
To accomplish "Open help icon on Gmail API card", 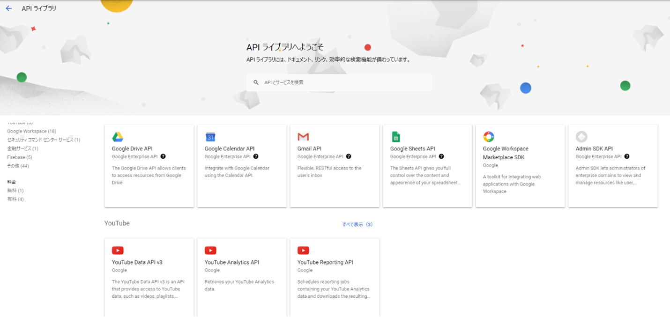I will (349, 157).
